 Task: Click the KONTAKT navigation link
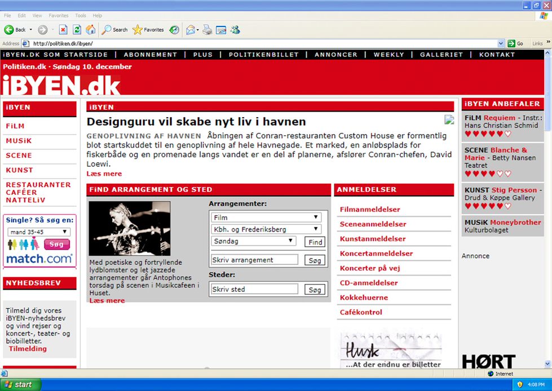[x=497, y=55]
